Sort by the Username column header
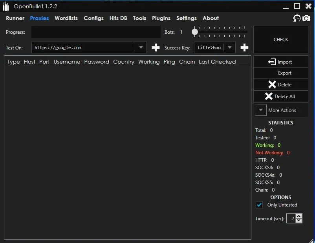This screenshot has height=243, width=315. [x=67, y=62]
